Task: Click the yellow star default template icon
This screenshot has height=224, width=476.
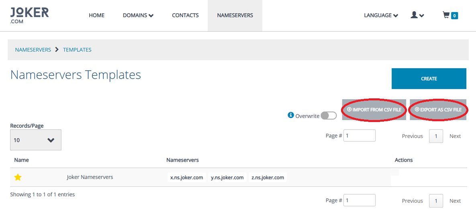Action: tap(18, 177)
